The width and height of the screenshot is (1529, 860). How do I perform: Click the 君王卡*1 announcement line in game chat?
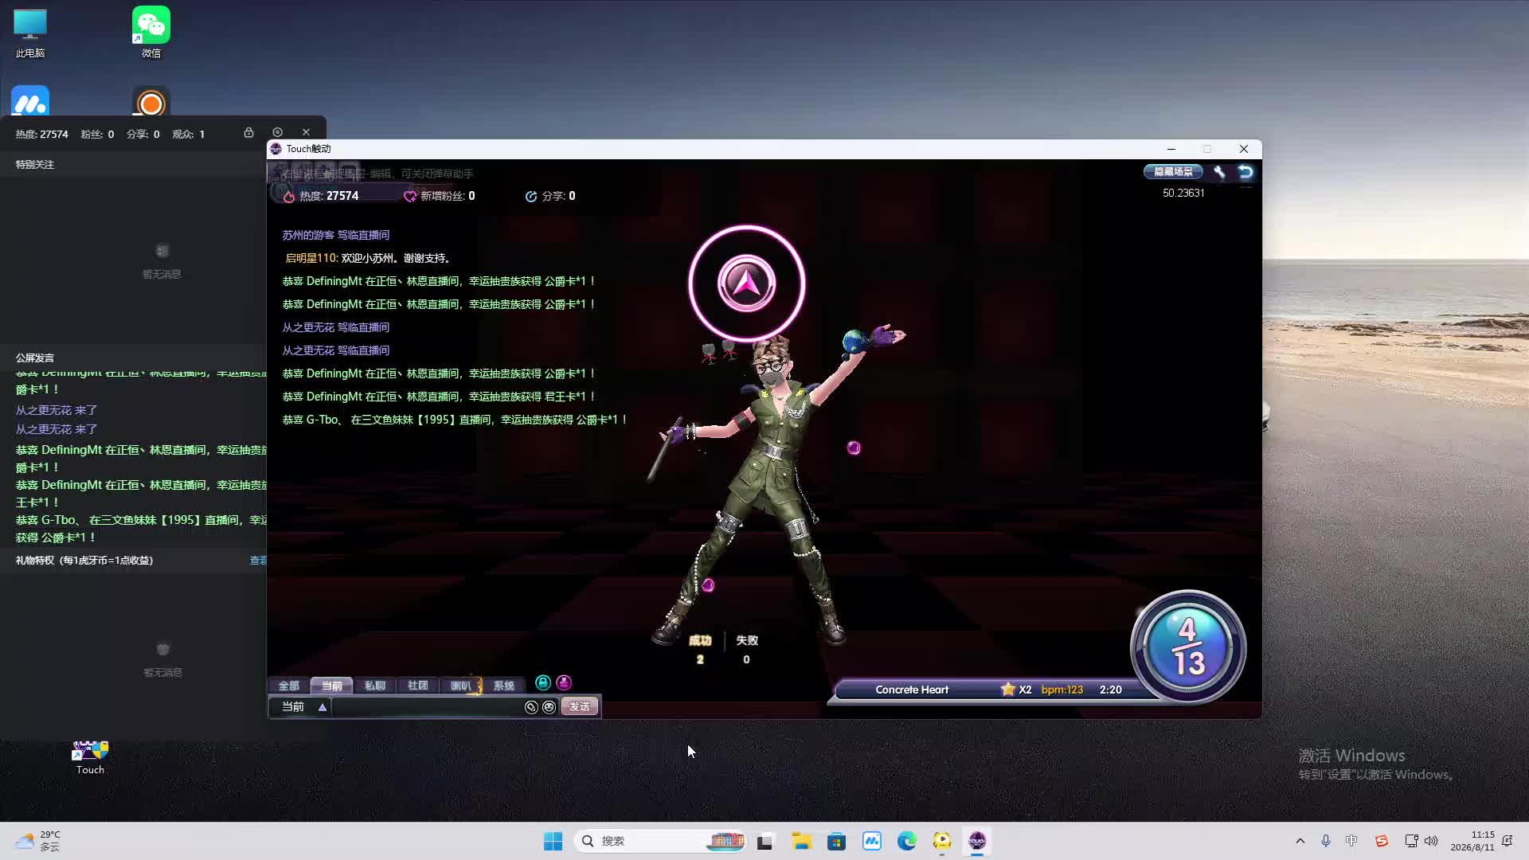tap(438, 397)
